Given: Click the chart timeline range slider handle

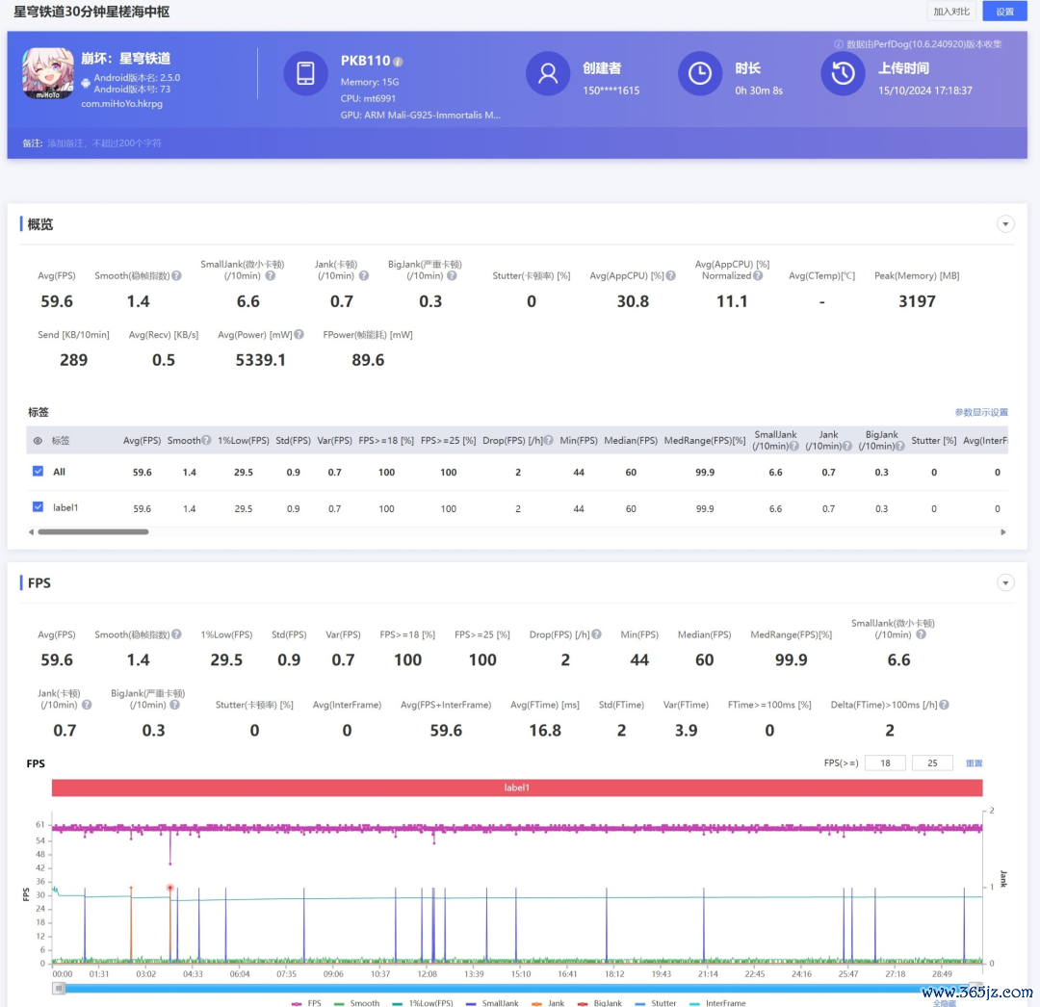Looking at the screenshot, I should (59, 989).
